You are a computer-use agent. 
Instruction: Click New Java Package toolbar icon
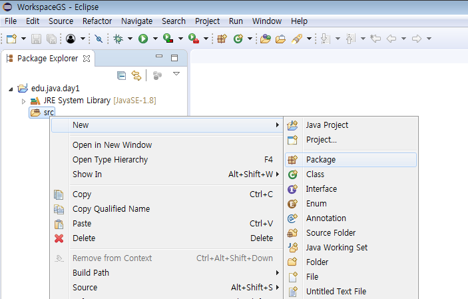[222, 39]
